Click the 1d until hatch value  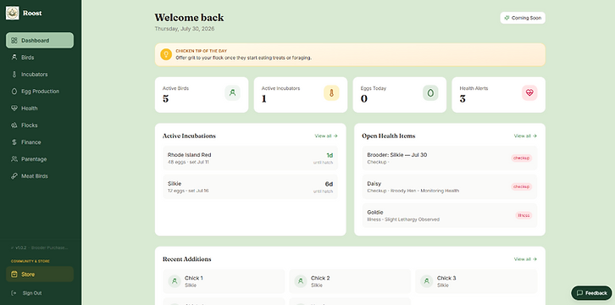click(x=330, y=155)
